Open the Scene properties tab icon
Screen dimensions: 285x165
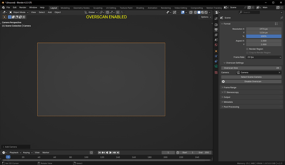[x=216, y=40]
